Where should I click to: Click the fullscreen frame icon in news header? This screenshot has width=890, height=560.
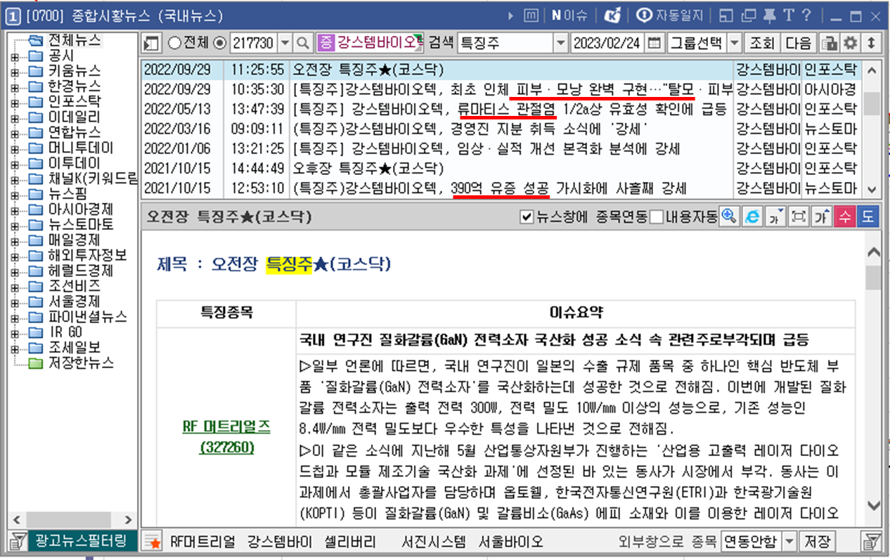point(798,216)
